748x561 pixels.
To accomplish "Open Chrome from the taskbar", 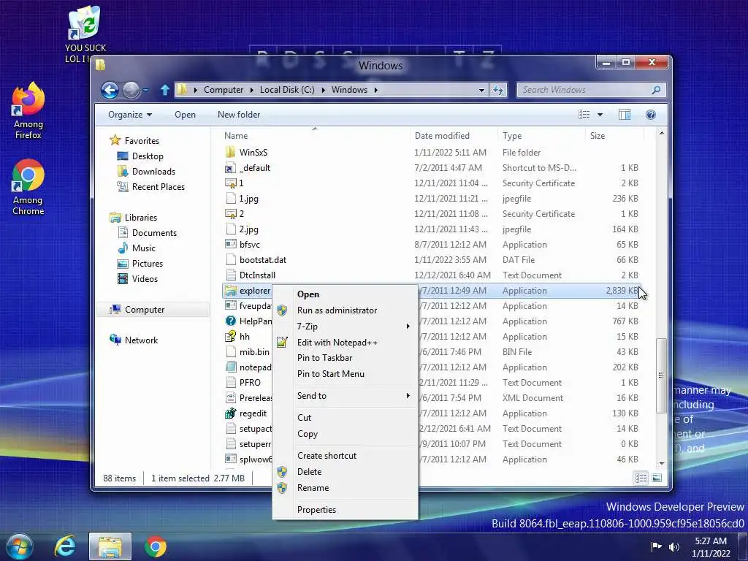I will coord(156,546).
